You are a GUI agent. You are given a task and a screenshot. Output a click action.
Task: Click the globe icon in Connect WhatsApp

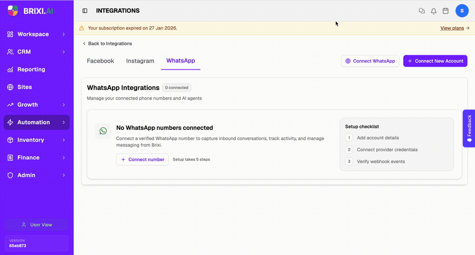[x=348, y=61]
